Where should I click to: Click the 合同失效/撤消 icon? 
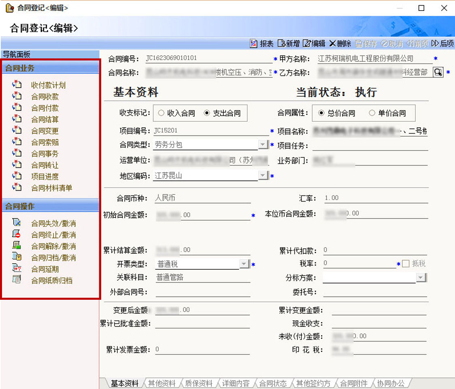point(17,223)
